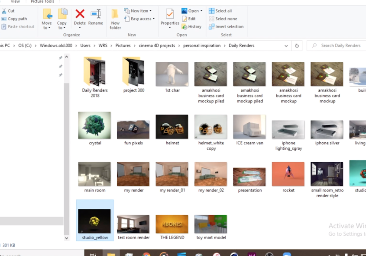This screenshot has width=366, height=256.
Task: Select the rocket image thumbnail
Action: tap(288, 174)
